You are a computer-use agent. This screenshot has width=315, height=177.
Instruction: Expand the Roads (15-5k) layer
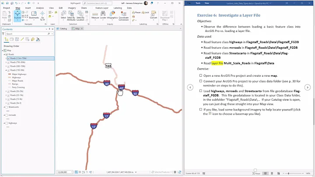6,99
